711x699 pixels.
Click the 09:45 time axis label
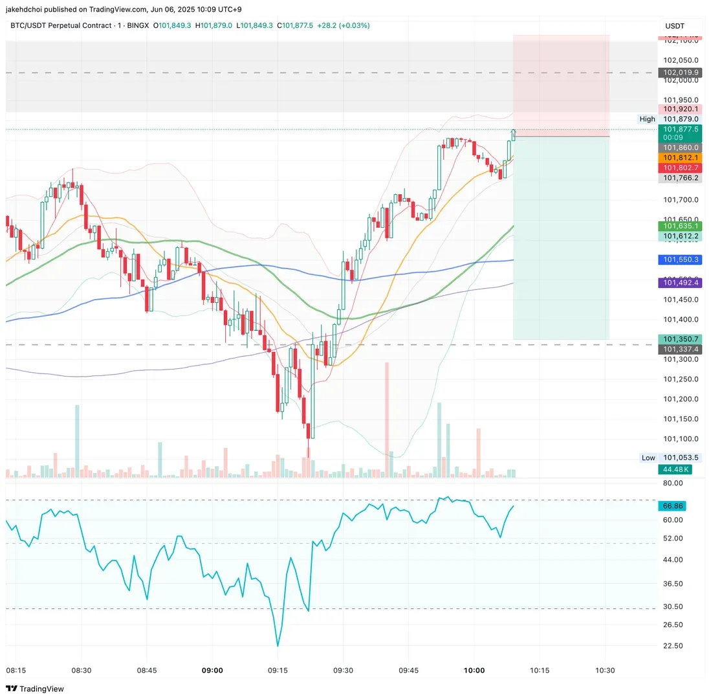coord(409,671)
